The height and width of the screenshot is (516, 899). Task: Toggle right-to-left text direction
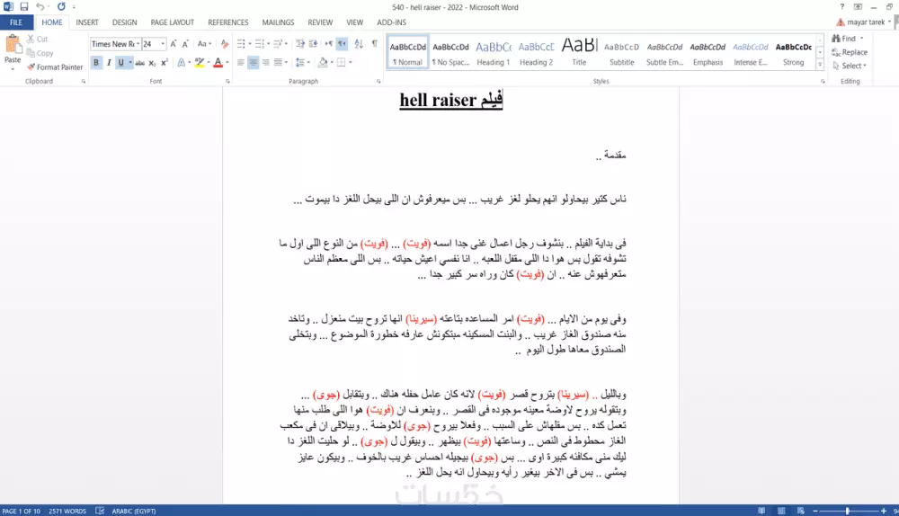[342, 44]
